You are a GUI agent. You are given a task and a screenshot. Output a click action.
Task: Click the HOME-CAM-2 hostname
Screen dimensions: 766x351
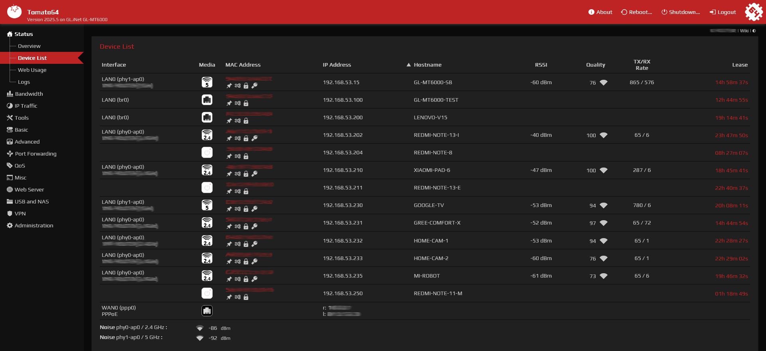431,258
